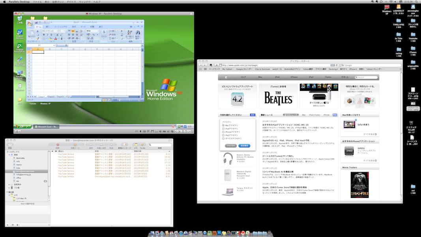Screen dimensions: 421x237
Task: Click Safari's back navigation arrow
Action: [200, 65]
